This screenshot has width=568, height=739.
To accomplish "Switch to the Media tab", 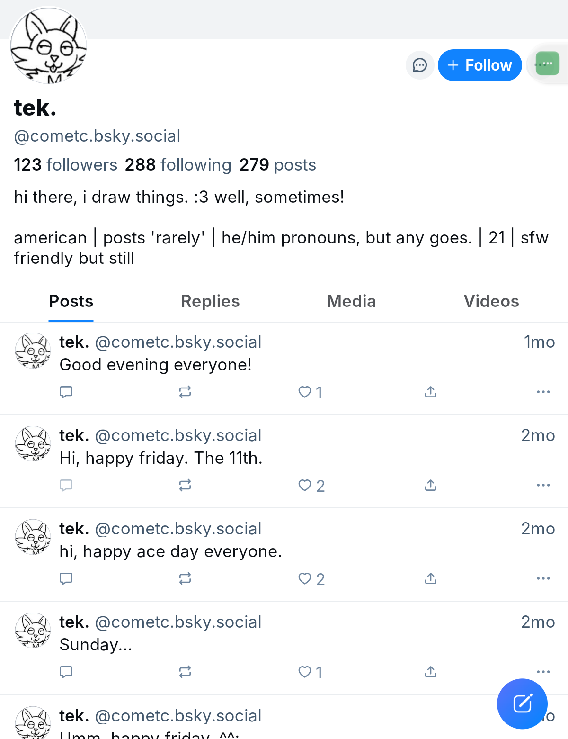I will [x=351, y=301].
